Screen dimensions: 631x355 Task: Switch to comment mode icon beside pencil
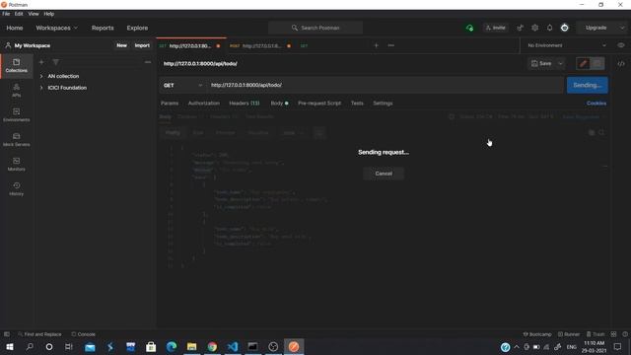click(x=597, y=63)
